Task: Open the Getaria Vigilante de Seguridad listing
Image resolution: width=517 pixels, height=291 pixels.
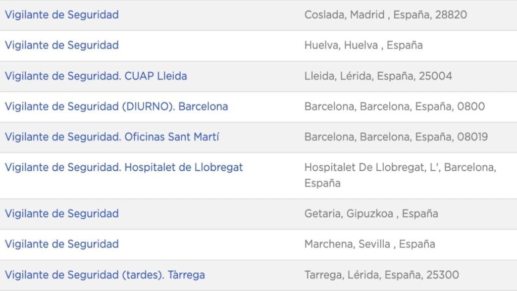Action: 62,213
